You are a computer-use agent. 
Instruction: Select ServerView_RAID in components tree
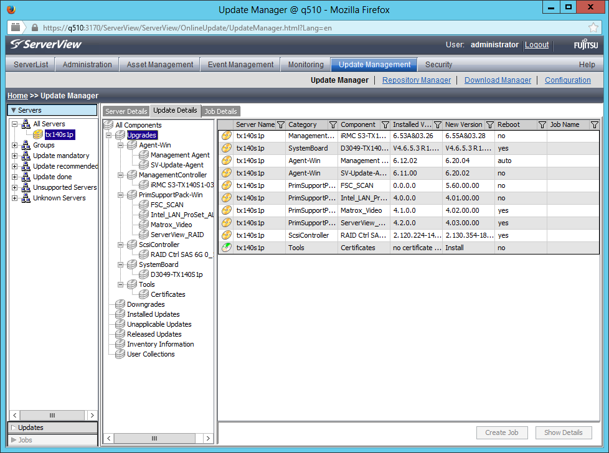[177, 235]
